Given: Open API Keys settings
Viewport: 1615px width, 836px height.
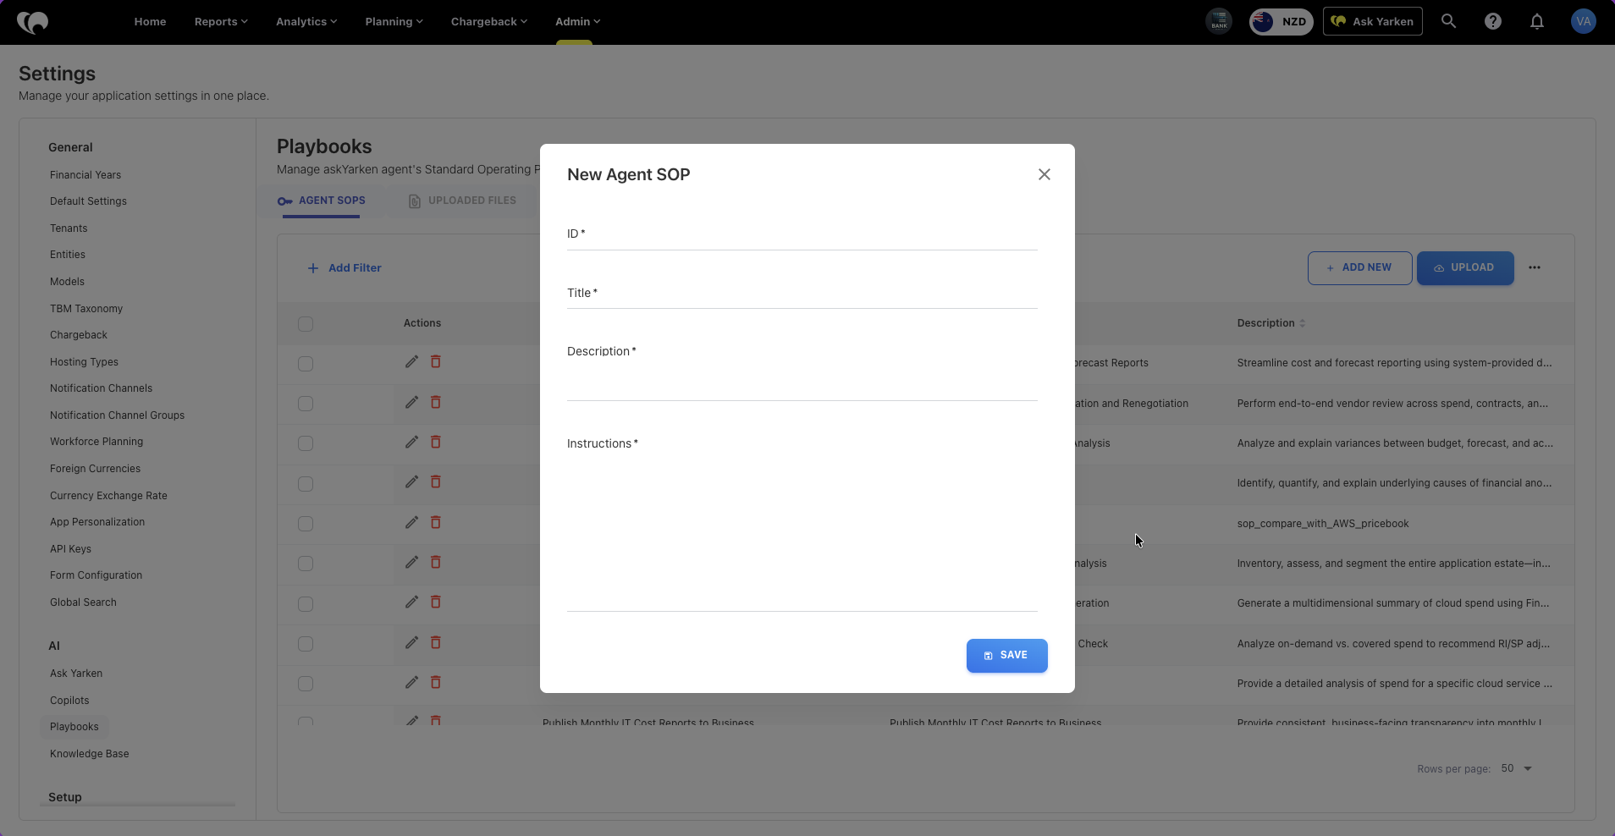Looking at the screenshot, I should pos(70,549).
